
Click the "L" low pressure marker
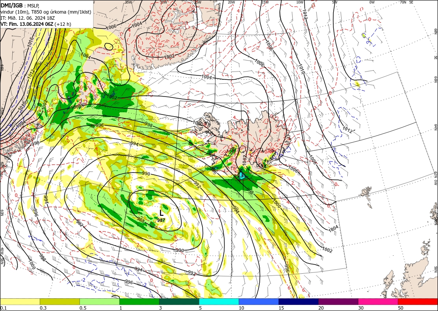point(161,213)
